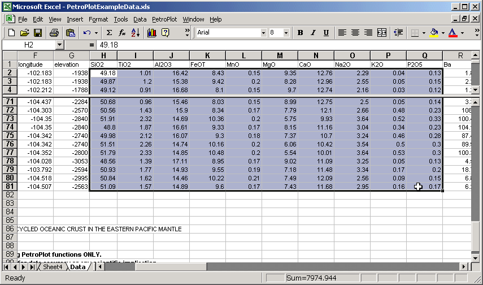This screenshot has height=285, width=483.
Task: Click the AutoSum sigma icon
Action: click(x=109, y=33)
